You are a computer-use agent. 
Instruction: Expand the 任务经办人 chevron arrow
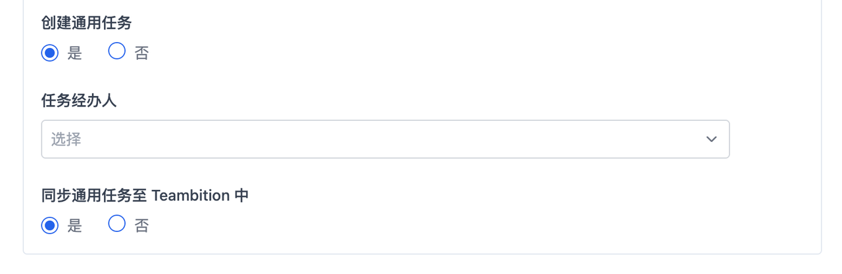[711, 139]
